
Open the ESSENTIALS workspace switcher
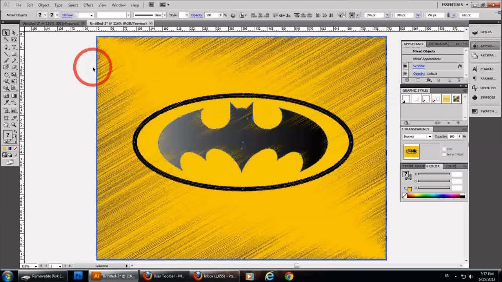click(455, 5)
